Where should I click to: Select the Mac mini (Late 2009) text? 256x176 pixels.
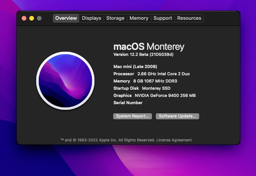click(135, 67)
